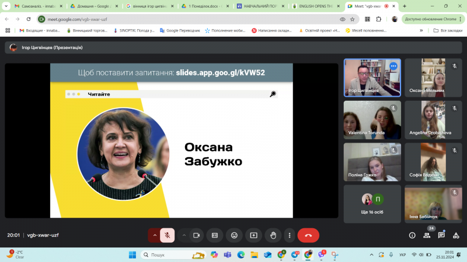Go back in browser history
Viewport: 467px width, 262px height.
click(x=7, y=19)
